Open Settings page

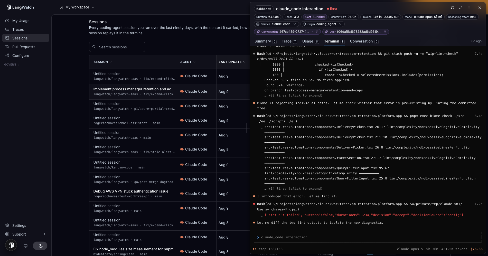coord(26,226)
